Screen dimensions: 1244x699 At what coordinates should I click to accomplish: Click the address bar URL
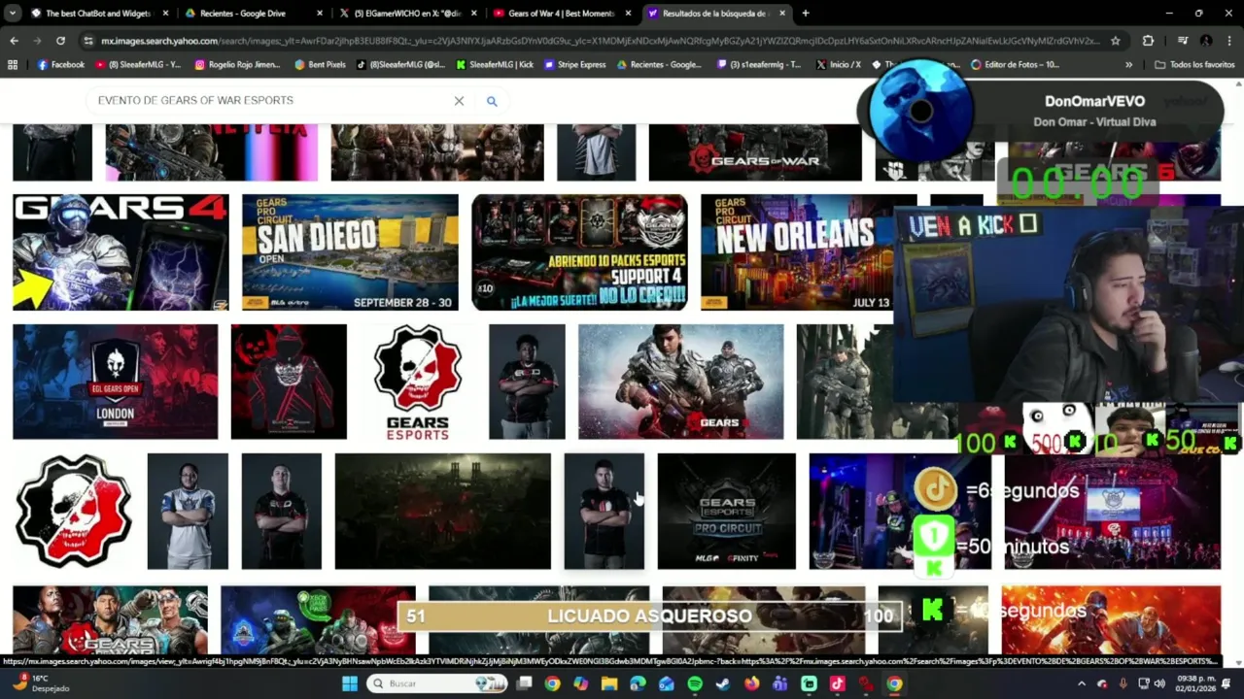601,41
